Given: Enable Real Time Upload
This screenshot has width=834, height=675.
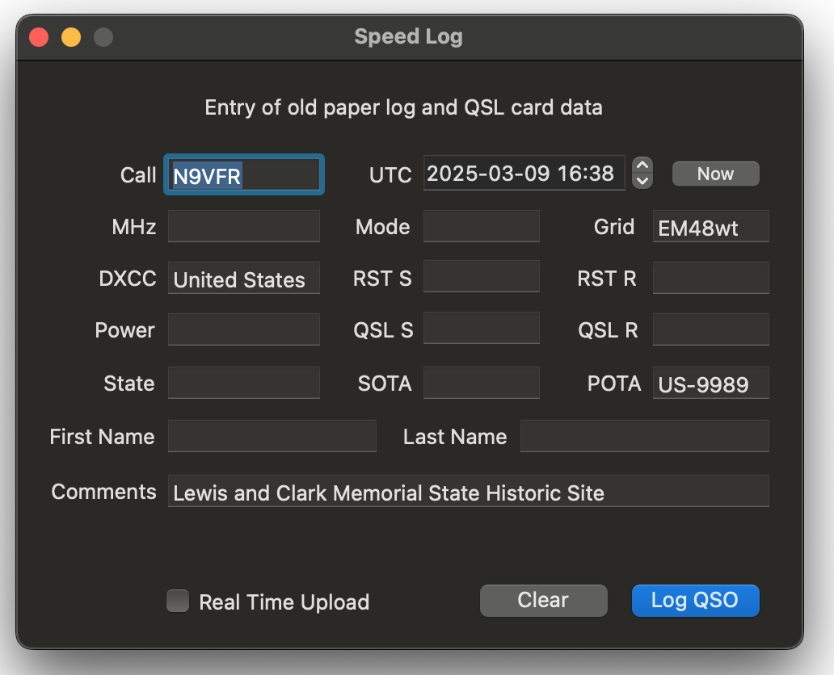Looking at the screenshot, I should [x=178, y=602].
